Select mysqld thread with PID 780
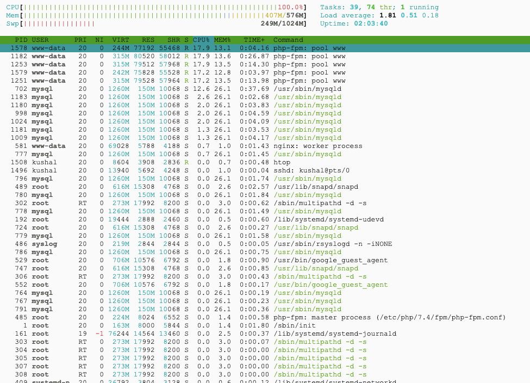This screenshot has height=383, width=530. coord(265,195)
